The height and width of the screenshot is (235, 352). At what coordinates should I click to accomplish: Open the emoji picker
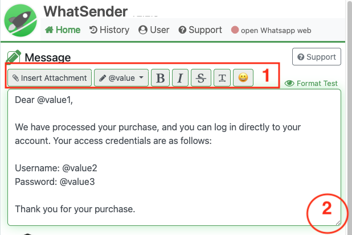243,78
